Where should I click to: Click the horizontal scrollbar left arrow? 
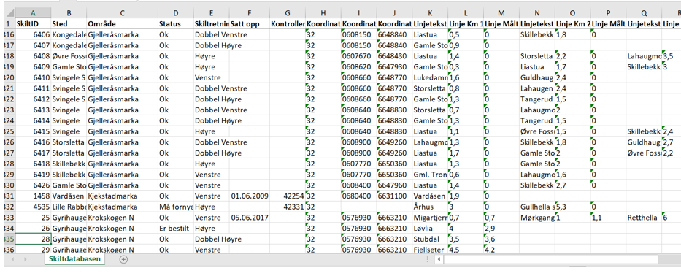[439, 259]
